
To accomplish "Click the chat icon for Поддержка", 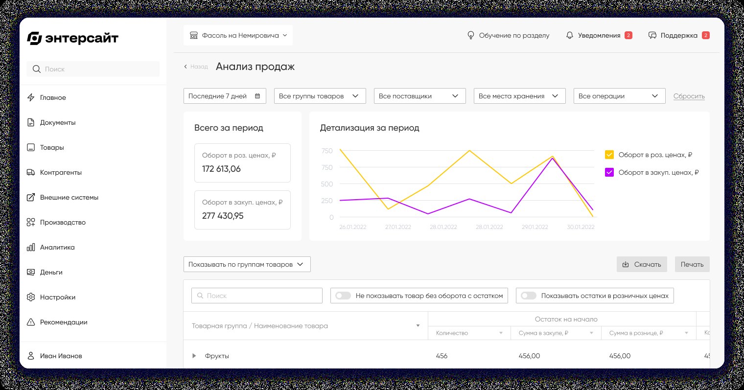I will point(652,35).
